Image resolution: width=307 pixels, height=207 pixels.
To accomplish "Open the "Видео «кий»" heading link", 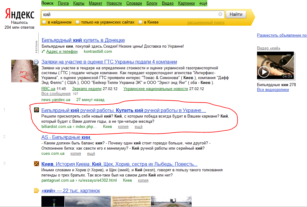I will click(x=269, y=48).
